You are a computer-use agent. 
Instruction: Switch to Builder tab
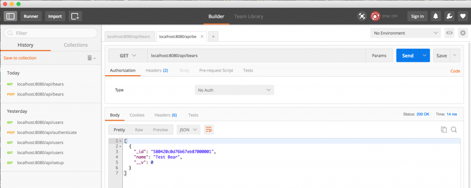coord(216,17)
